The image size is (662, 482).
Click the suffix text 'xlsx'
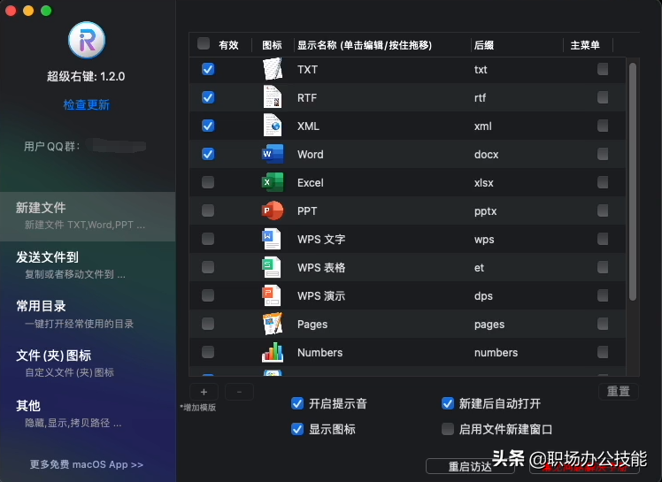pyautogui.click(x=484, y=183)
